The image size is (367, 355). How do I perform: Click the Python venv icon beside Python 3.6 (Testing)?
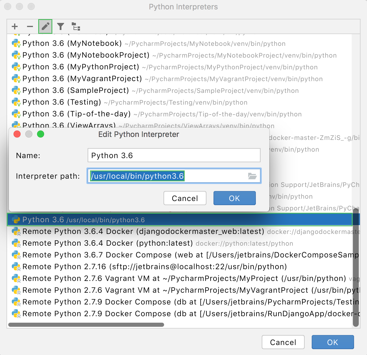pos(16,102)
